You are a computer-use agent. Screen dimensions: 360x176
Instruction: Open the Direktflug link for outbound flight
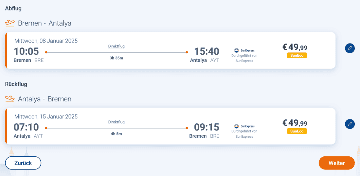(117, 46)
